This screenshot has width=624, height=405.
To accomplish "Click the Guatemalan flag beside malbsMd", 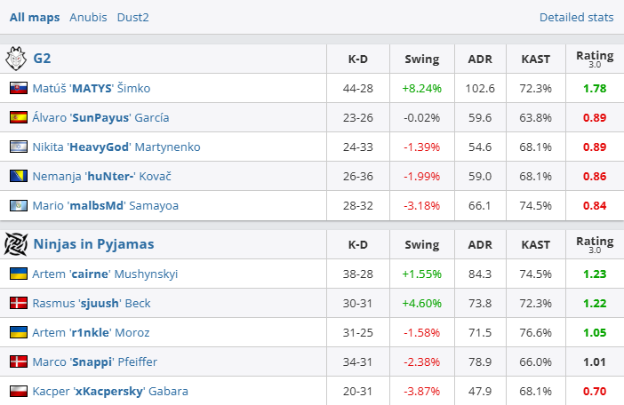I will point(18,205).
